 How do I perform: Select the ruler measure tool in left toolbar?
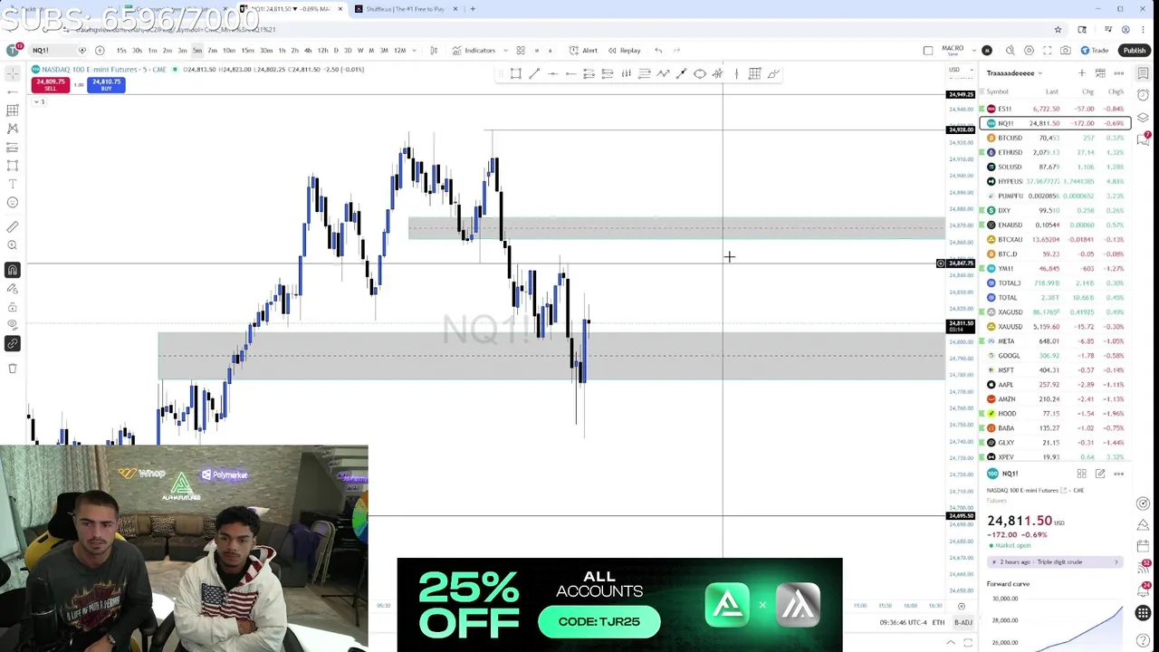pos(13,226)
